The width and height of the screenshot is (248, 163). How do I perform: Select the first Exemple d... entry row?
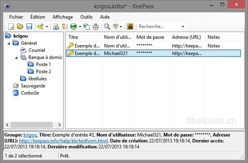coord(153,46)
